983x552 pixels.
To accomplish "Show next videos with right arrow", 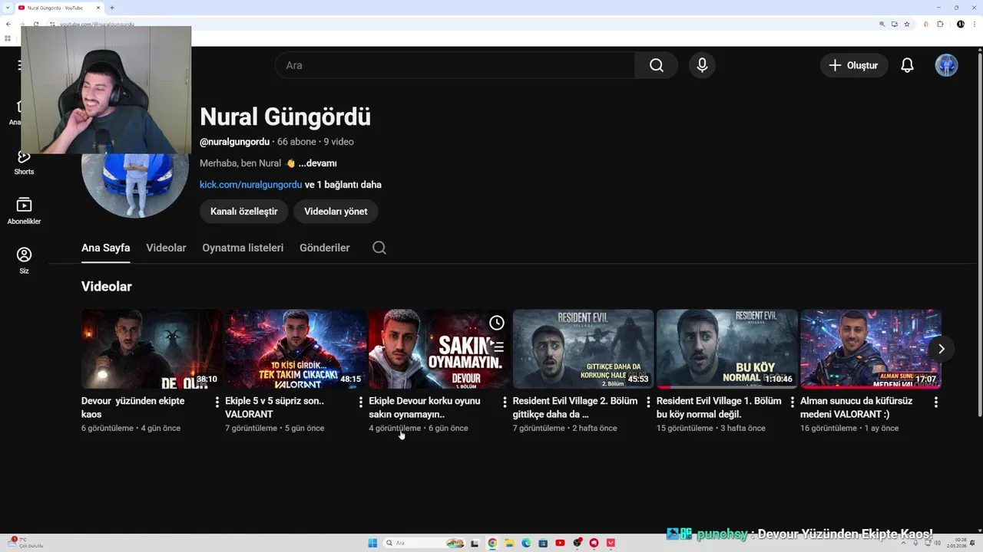I will coord(941,349).
